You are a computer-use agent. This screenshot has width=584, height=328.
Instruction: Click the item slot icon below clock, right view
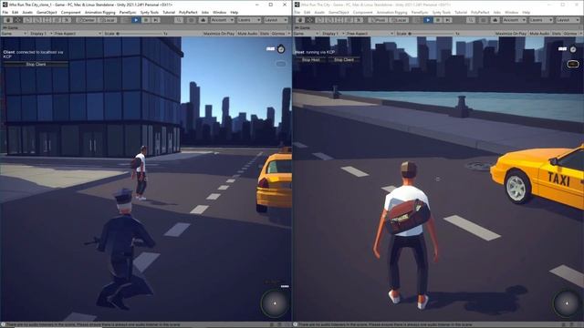click(x=573, y=64)
